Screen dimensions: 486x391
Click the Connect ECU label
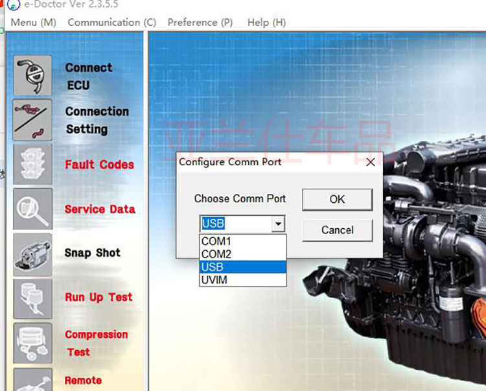pyautogui.click(x=89, y=77)
